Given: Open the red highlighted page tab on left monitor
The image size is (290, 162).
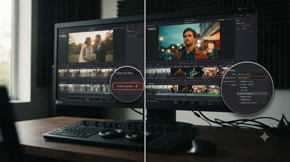Looking at the screenshot, I should 87,99.
